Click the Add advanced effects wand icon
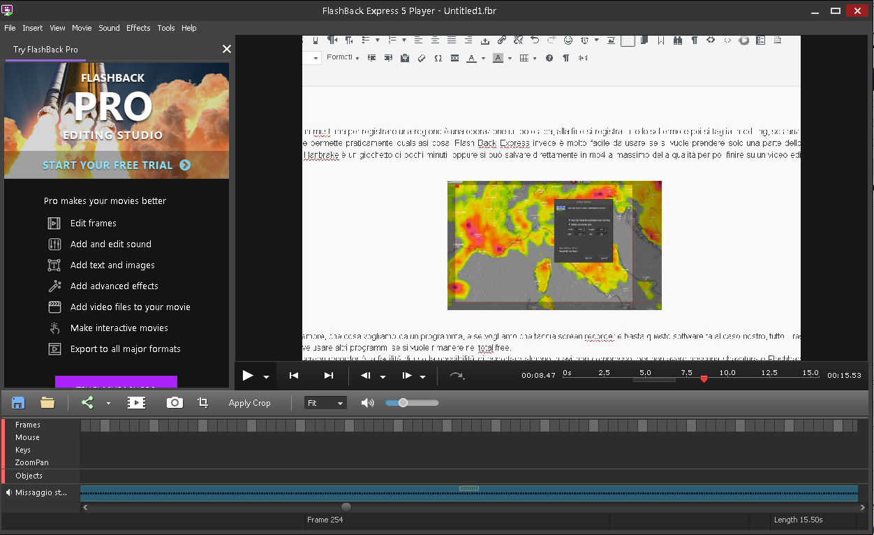Image resolution: width=874 pixels, height=535 pixels. pyautogui.click(x=54, y=286)
